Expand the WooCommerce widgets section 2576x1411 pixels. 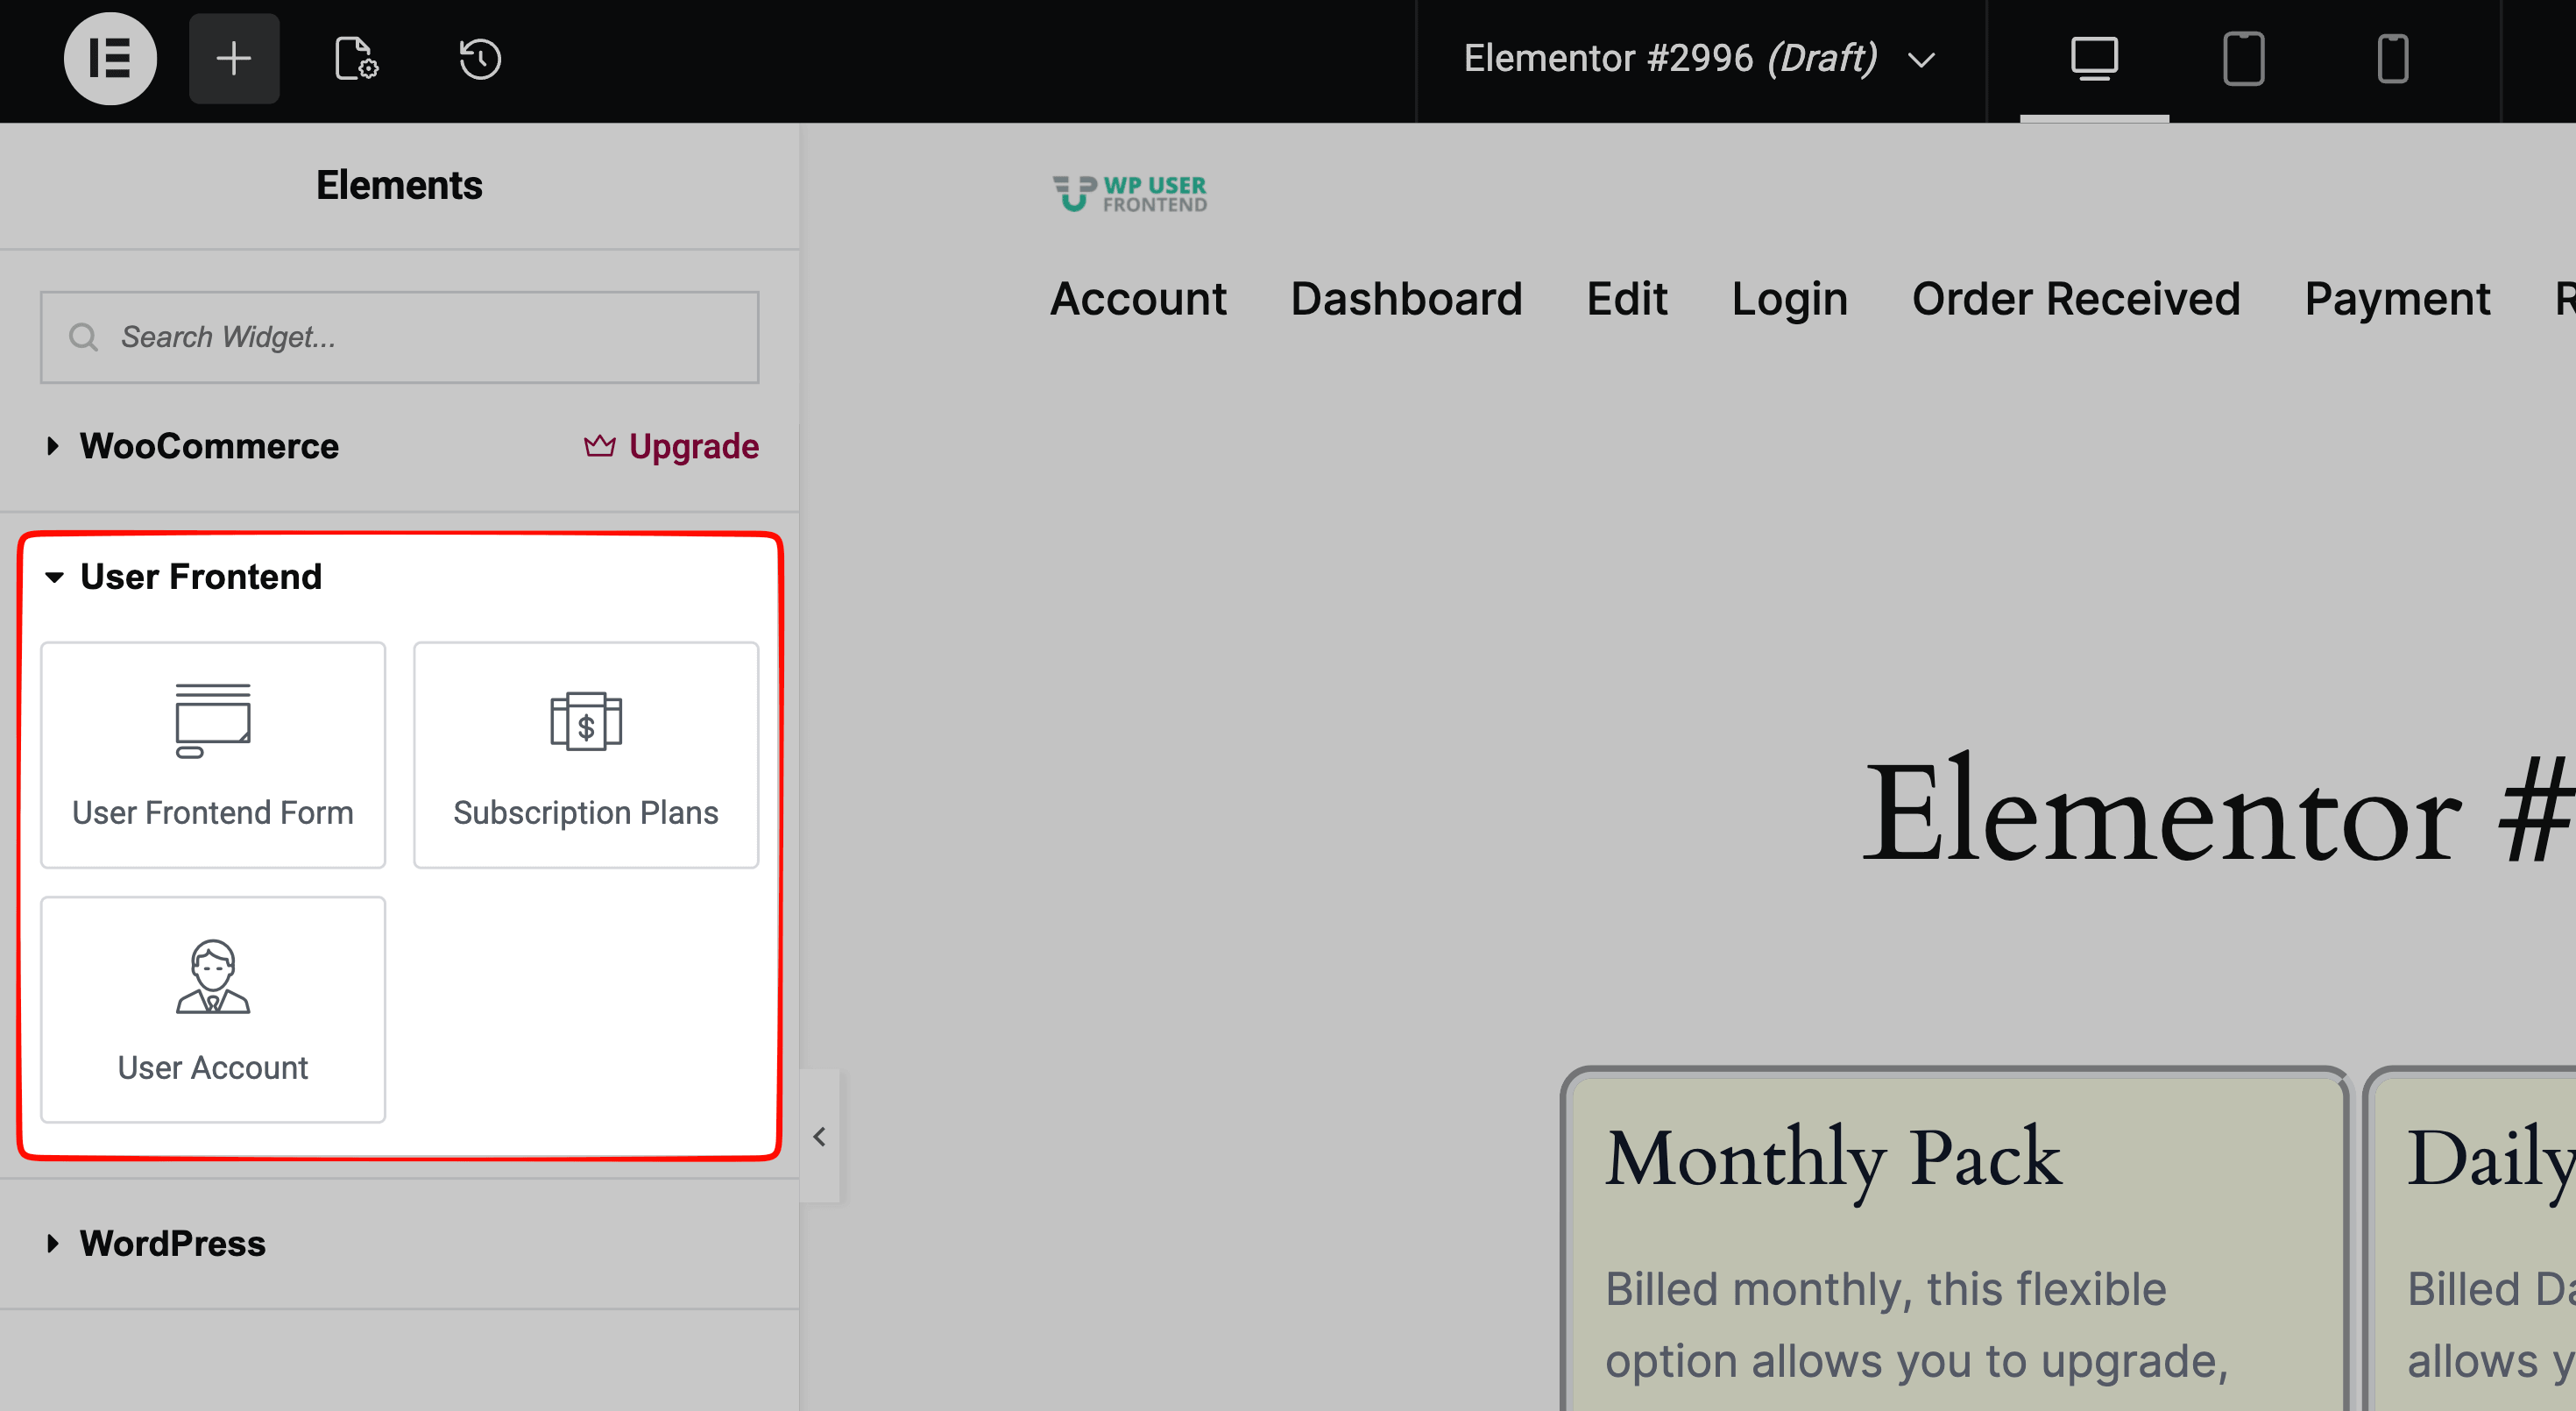pyautogui.click(x=209, y=446)
